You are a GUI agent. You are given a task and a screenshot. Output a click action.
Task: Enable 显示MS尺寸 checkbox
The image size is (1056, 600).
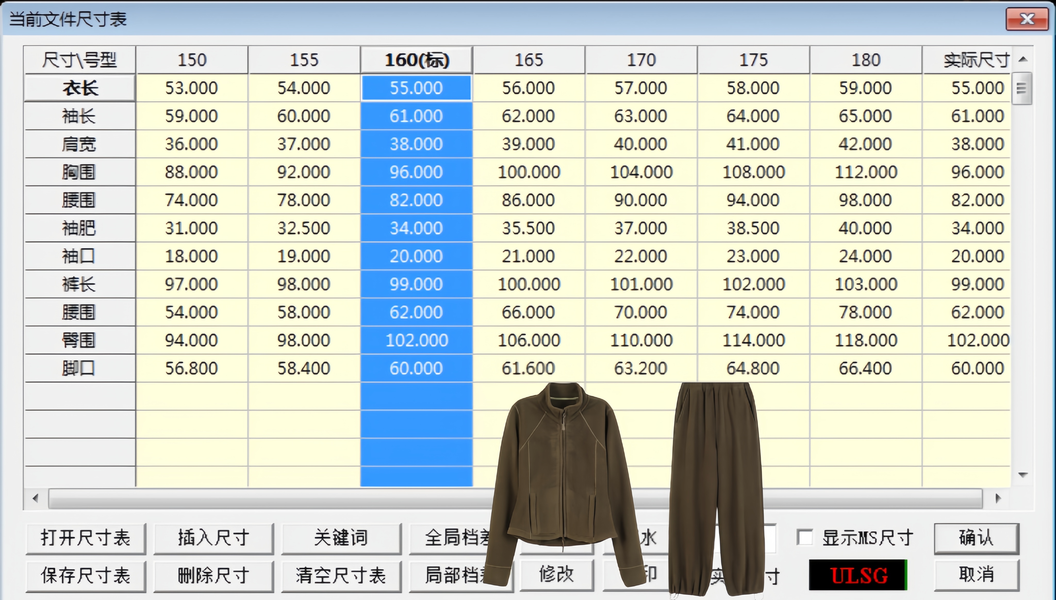(x=805, y=537)
